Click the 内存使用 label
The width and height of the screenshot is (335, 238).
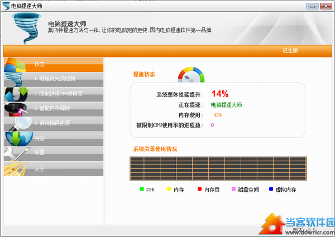[x=191, y=115]
